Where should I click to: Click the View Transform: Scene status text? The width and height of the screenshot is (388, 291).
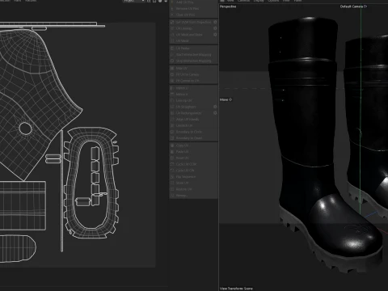click(236, 289)
